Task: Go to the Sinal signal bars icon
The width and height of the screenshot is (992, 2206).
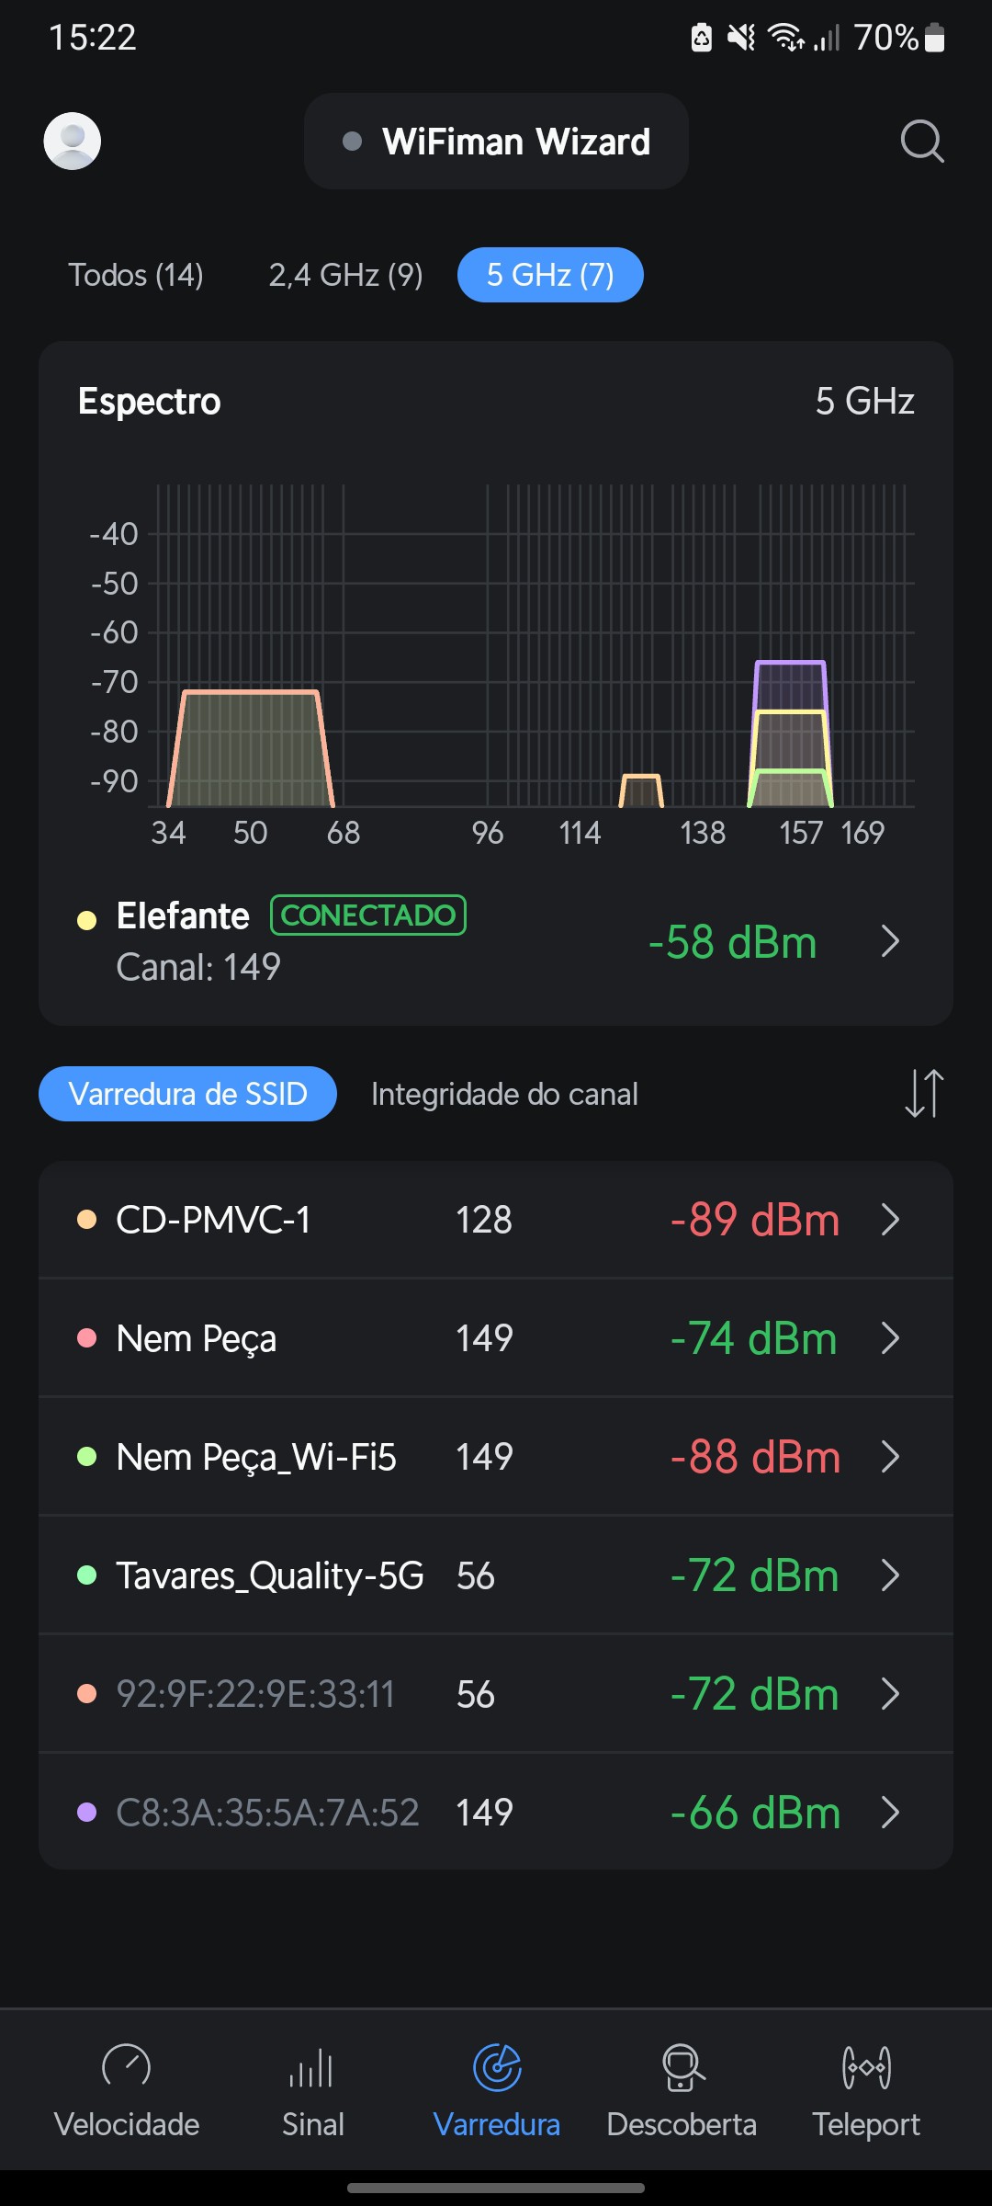Action: click(312, 2067)
